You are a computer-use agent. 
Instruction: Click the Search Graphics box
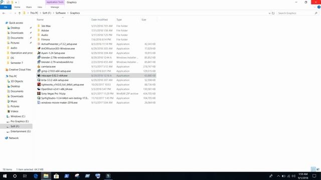point(297,13)
